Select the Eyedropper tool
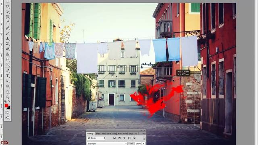The height and width of the screenshot is (145, 258). click(x=7, y=22)
